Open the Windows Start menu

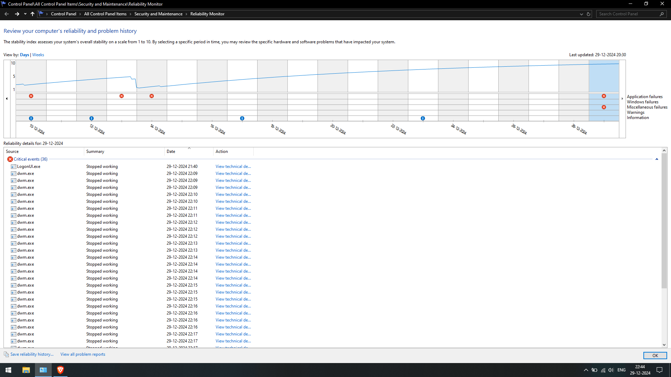tap(8, 370)
